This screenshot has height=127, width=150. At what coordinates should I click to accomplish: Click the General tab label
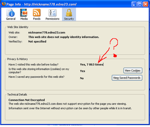(11, 19)
